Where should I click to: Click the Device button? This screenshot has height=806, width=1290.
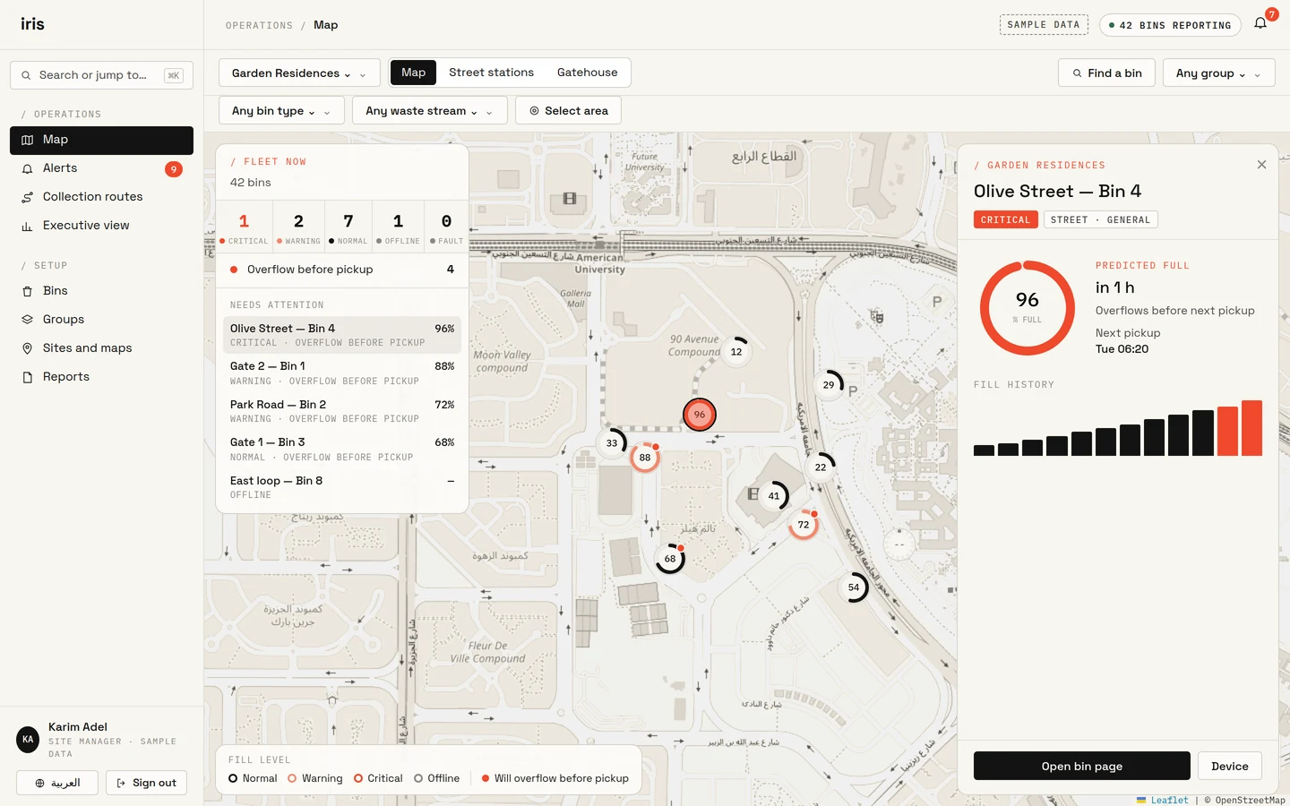1230,767
